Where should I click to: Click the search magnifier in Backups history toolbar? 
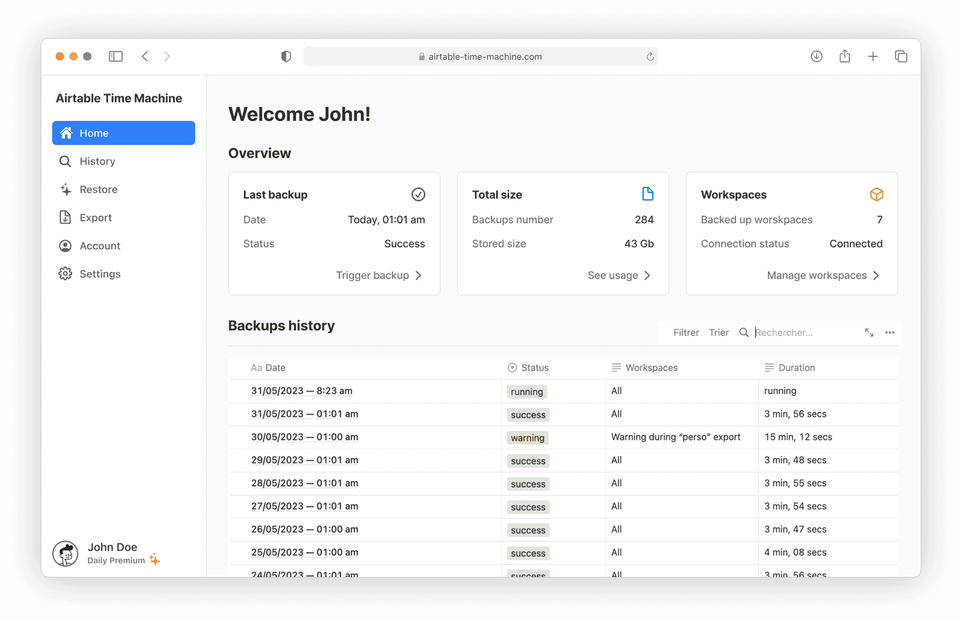coord(743,332)
